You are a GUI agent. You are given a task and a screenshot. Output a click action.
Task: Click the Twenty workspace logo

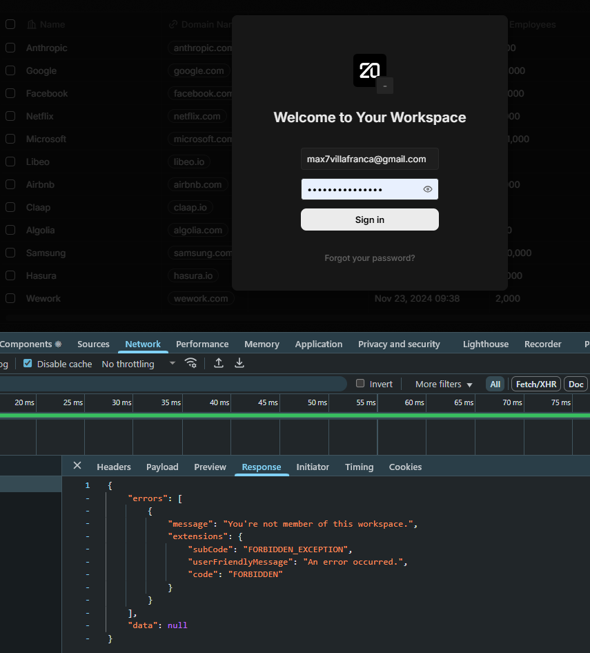pos(370,70)
